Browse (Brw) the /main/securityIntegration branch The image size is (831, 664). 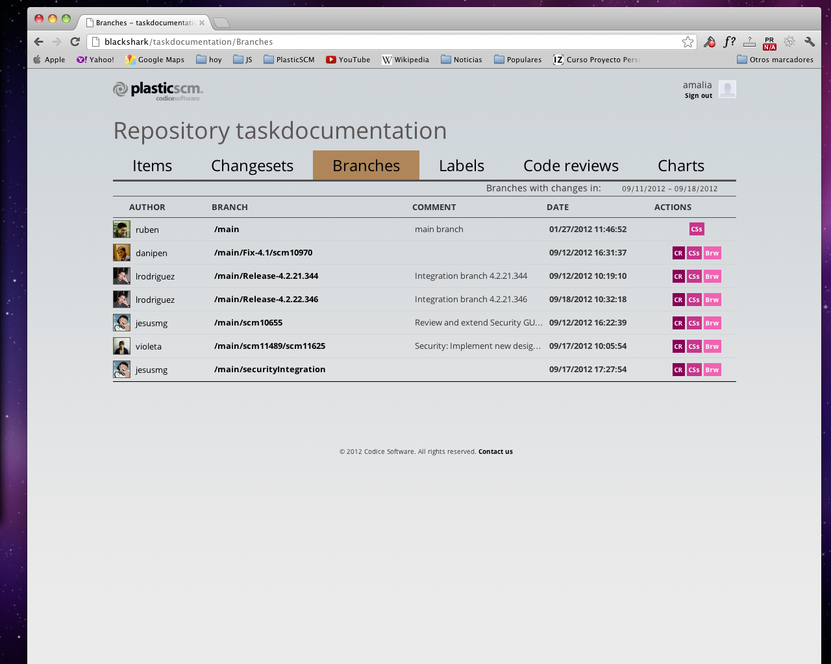click(x=712, y=369)
